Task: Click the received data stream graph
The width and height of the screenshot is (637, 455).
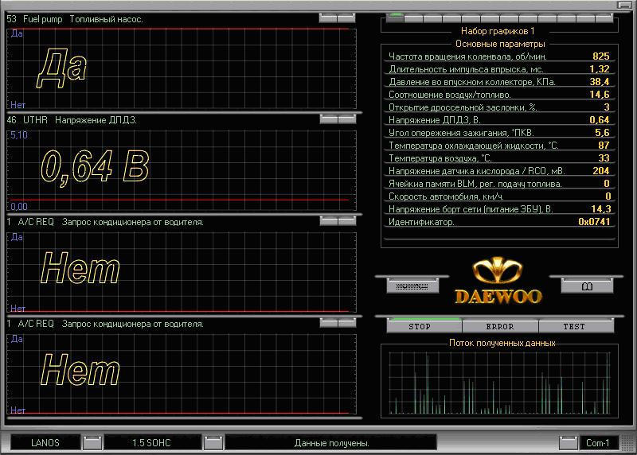Action: coord(498,382)
